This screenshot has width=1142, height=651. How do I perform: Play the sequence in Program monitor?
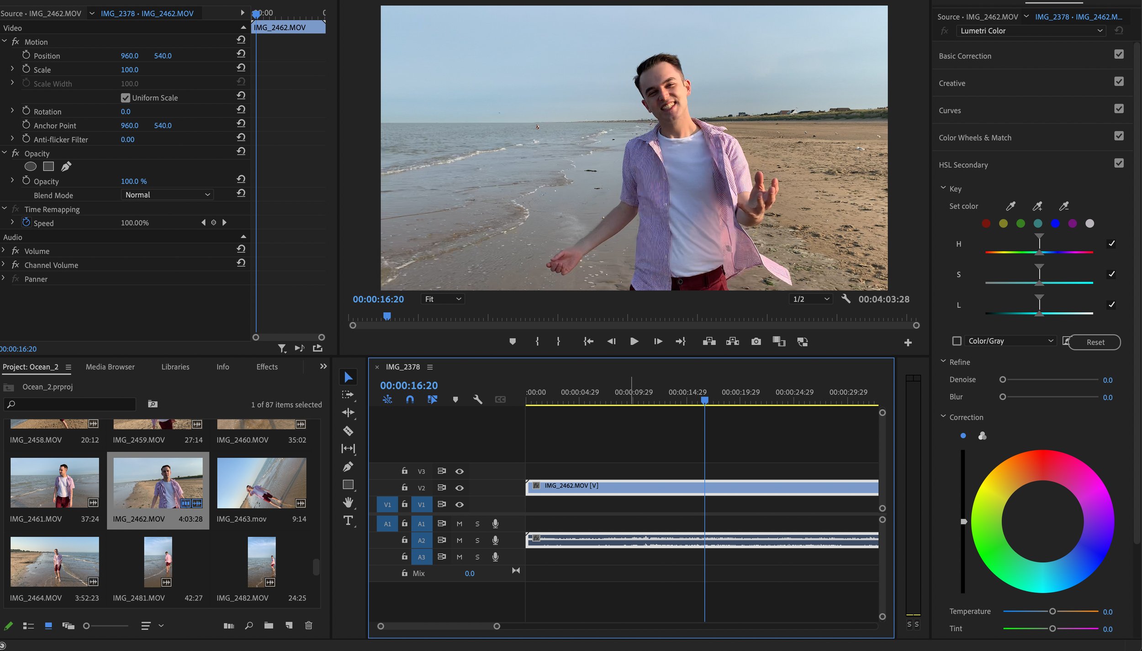pos(634,341)
